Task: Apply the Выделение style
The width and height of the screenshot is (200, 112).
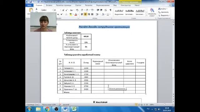Action: [119, 12]
